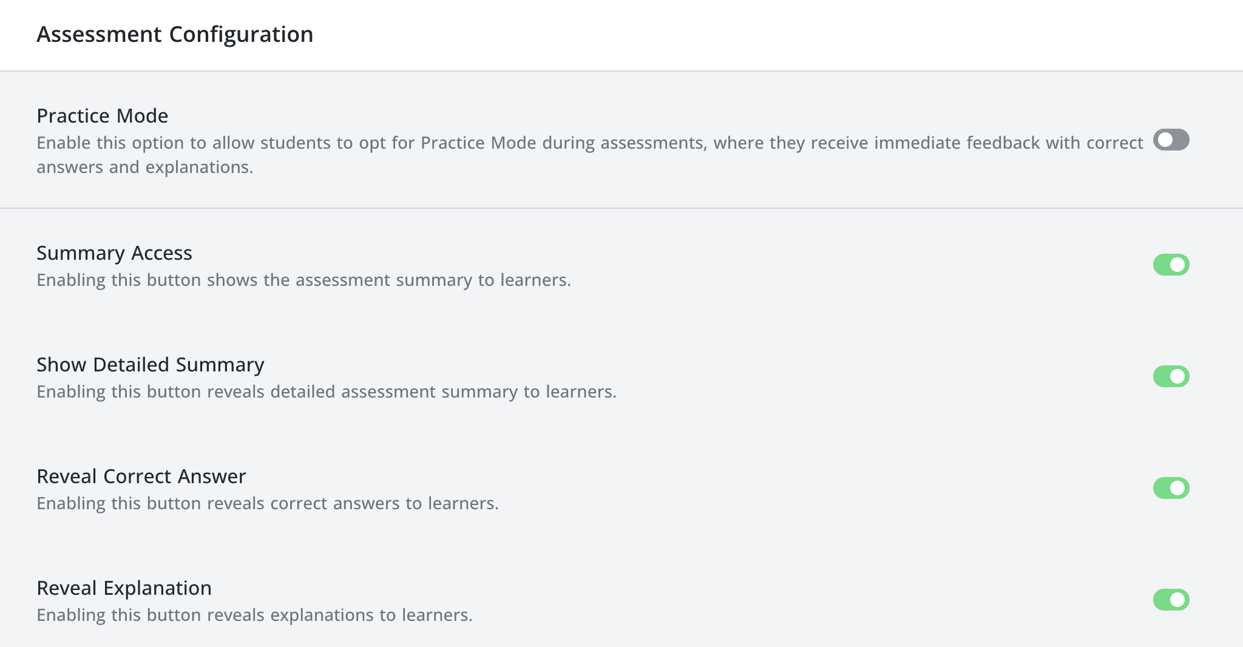Screen dimensions: 1243x647
Task: Click the Practice Mode setting title
Action: coord(102,116)
